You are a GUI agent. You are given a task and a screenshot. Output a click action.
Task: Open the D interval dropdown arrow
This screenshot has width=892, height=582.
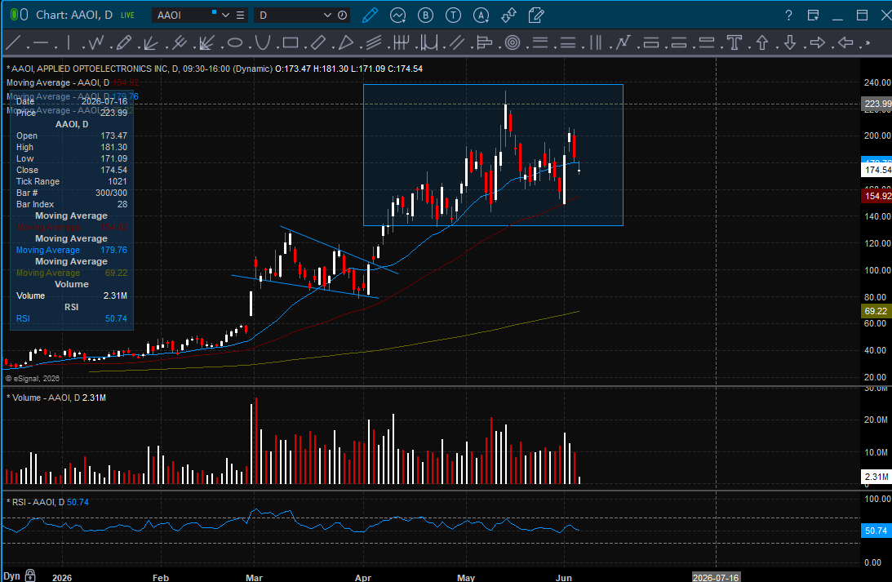pyautogui.click(x=327, y=16)
